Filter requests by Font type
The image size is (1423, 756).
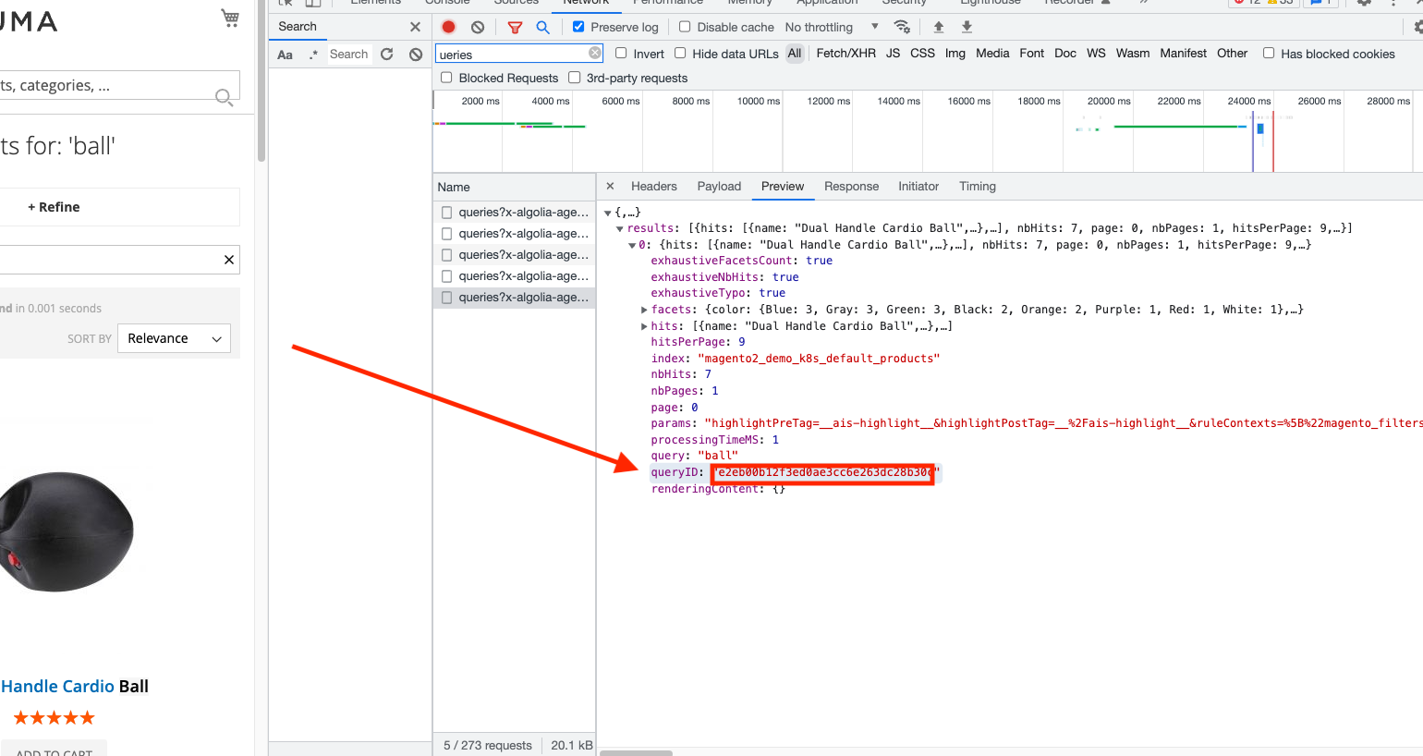(x=1032, y=54)
